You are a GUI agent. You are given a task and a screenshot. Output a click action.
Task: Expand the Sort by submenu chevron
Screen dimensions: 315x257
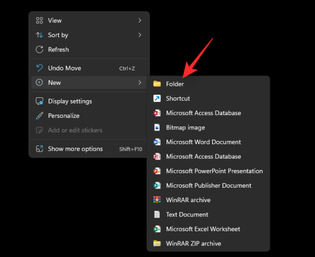pos(140,35)
